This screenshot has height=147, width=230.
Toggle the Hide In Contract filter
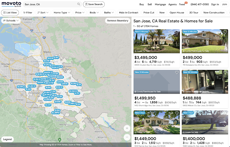tap(129, 13)
